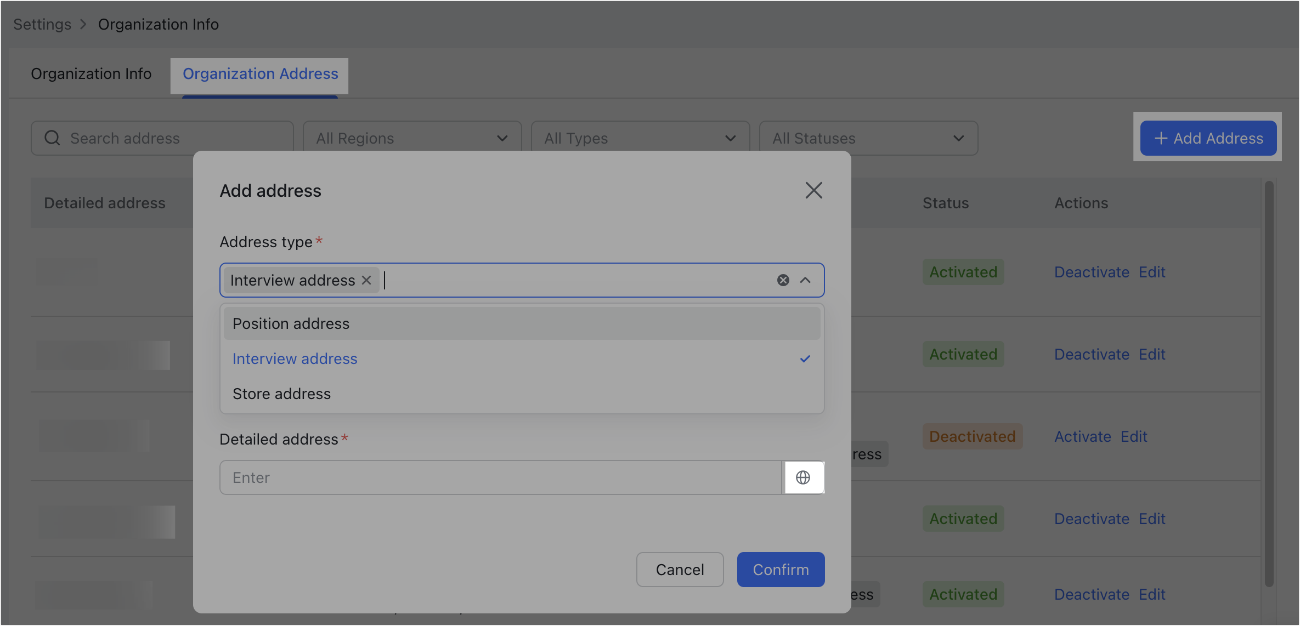Screen dimensions: 1300x626
Task: Switch to the Organization Info tab
Action: (91, 74)
